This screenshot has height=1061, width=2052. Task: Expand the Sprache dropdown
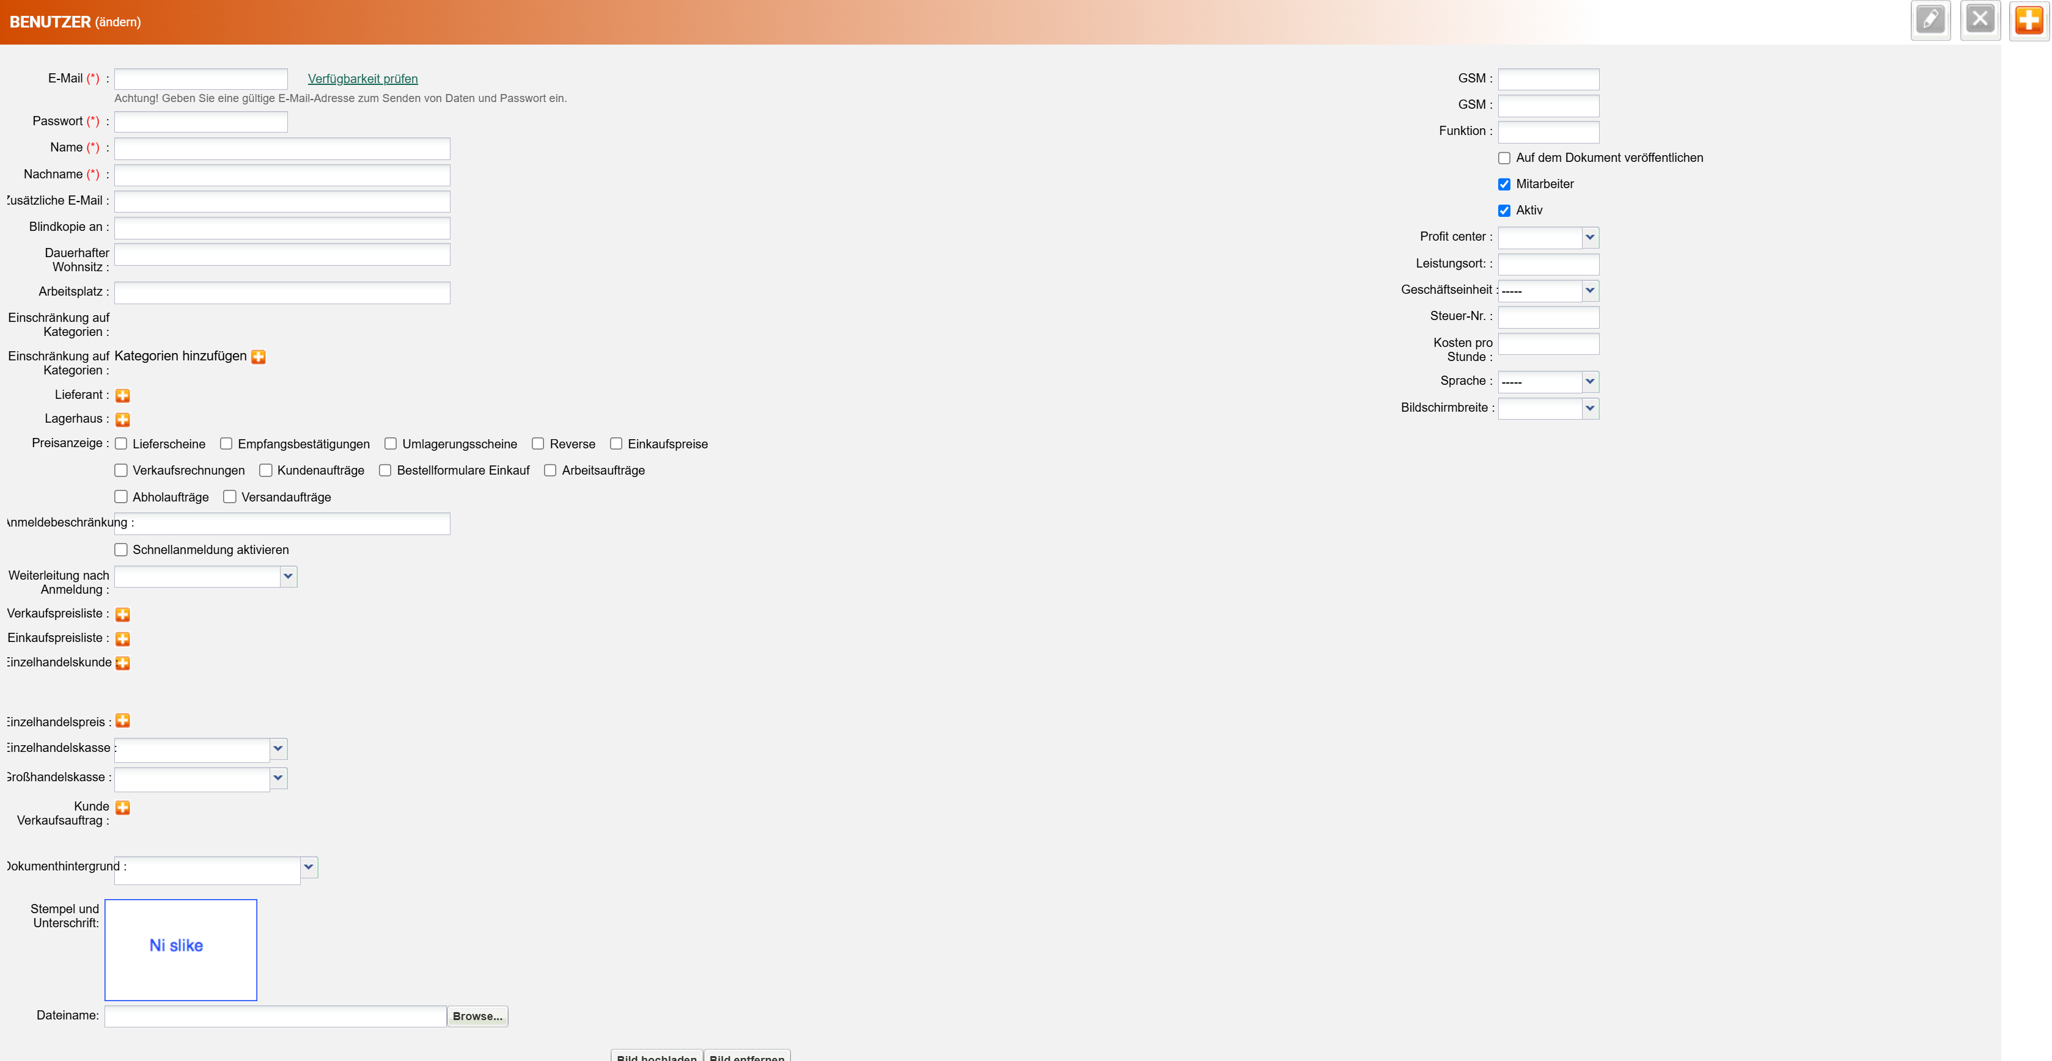(x=1589, y=381)
